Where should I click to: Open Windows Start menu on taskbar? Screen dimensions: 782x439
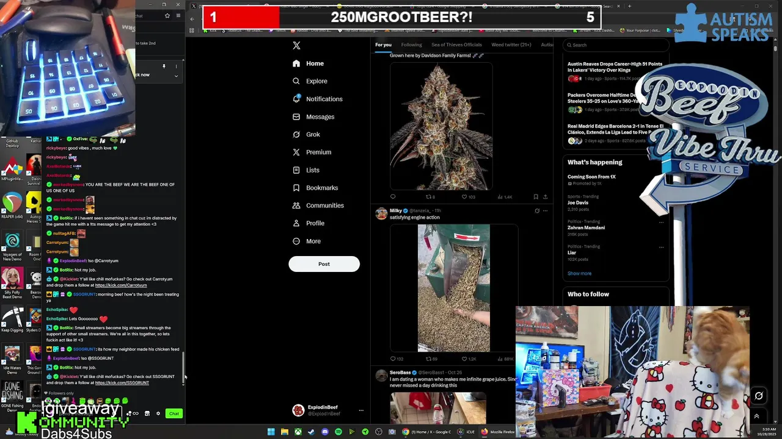271,432
